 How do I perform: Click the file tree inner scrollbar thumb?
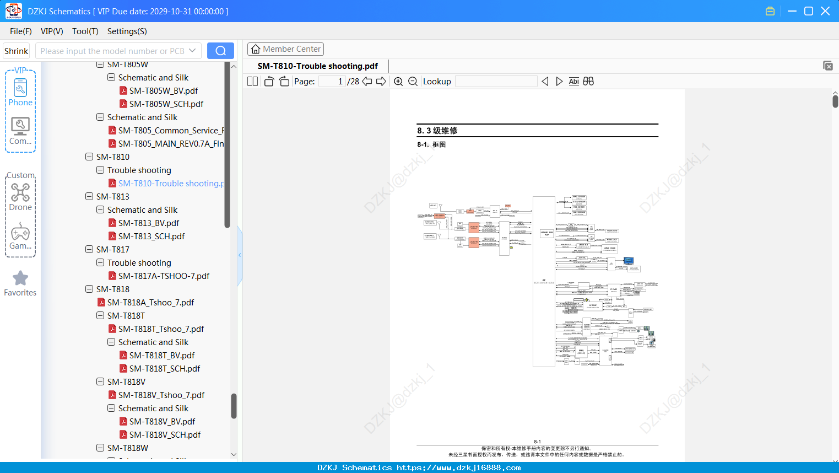227,144
